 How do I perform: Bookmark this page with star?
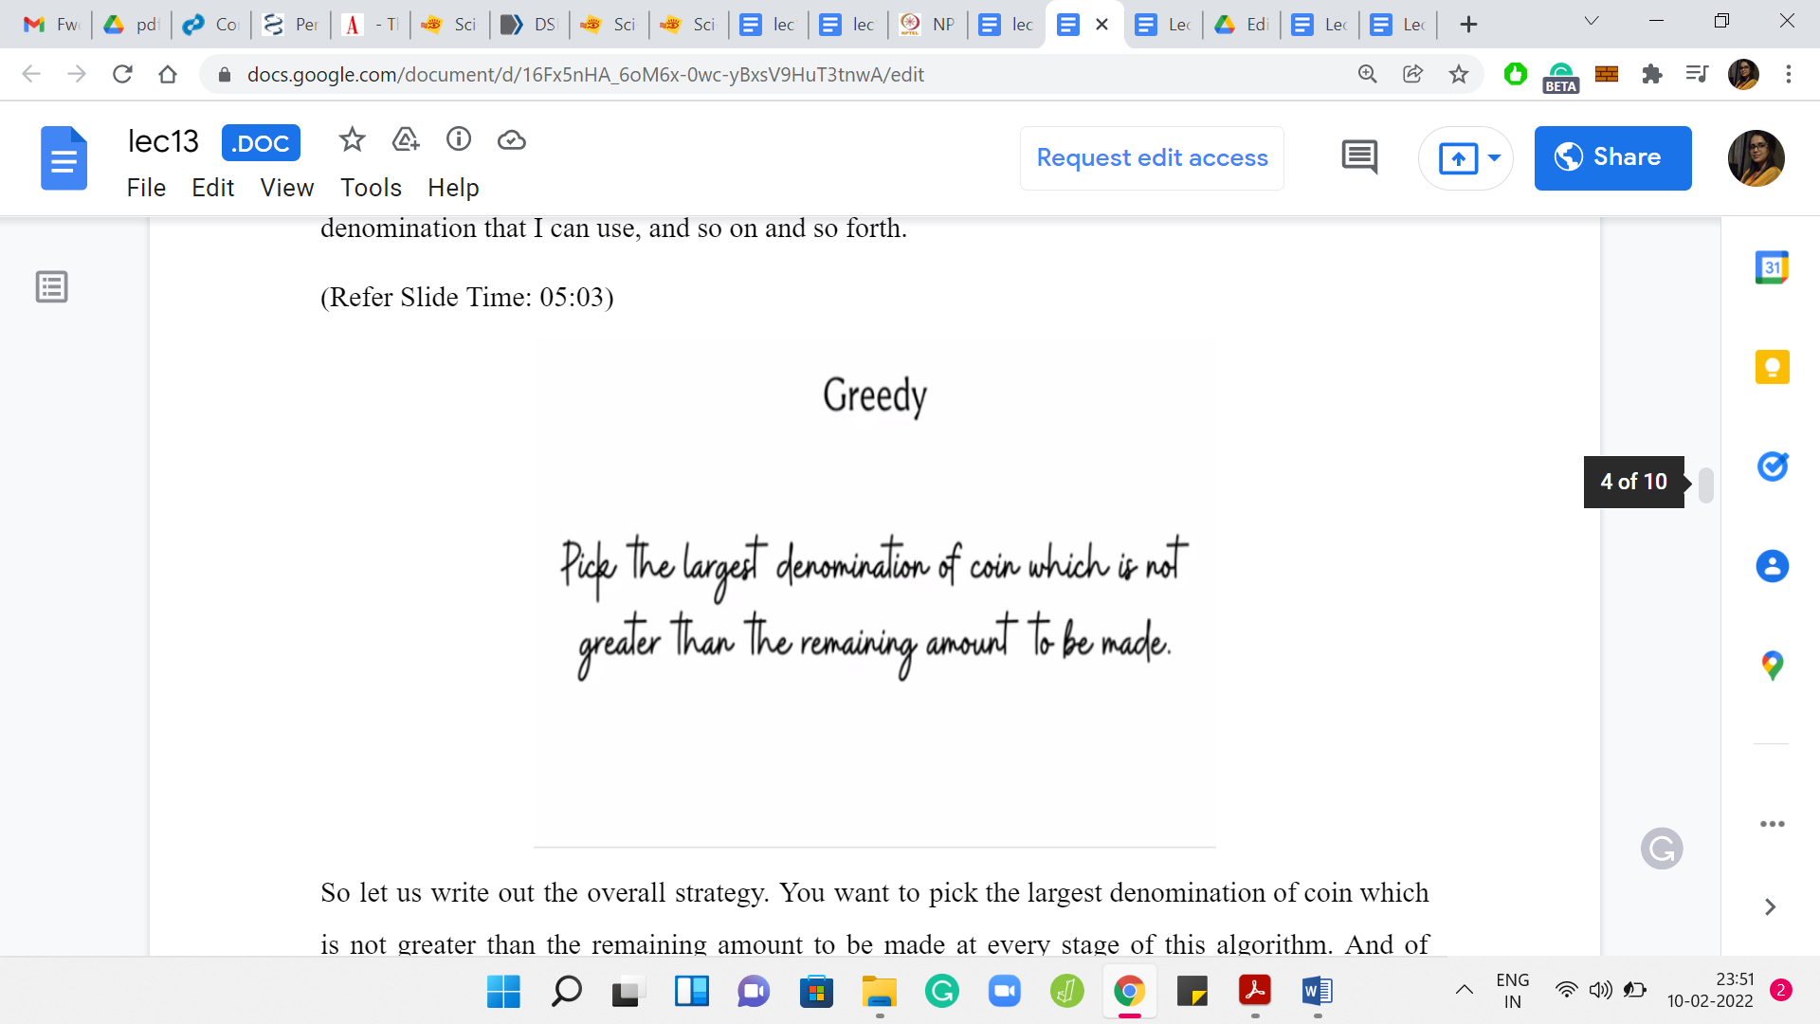tap(1459, 74)
